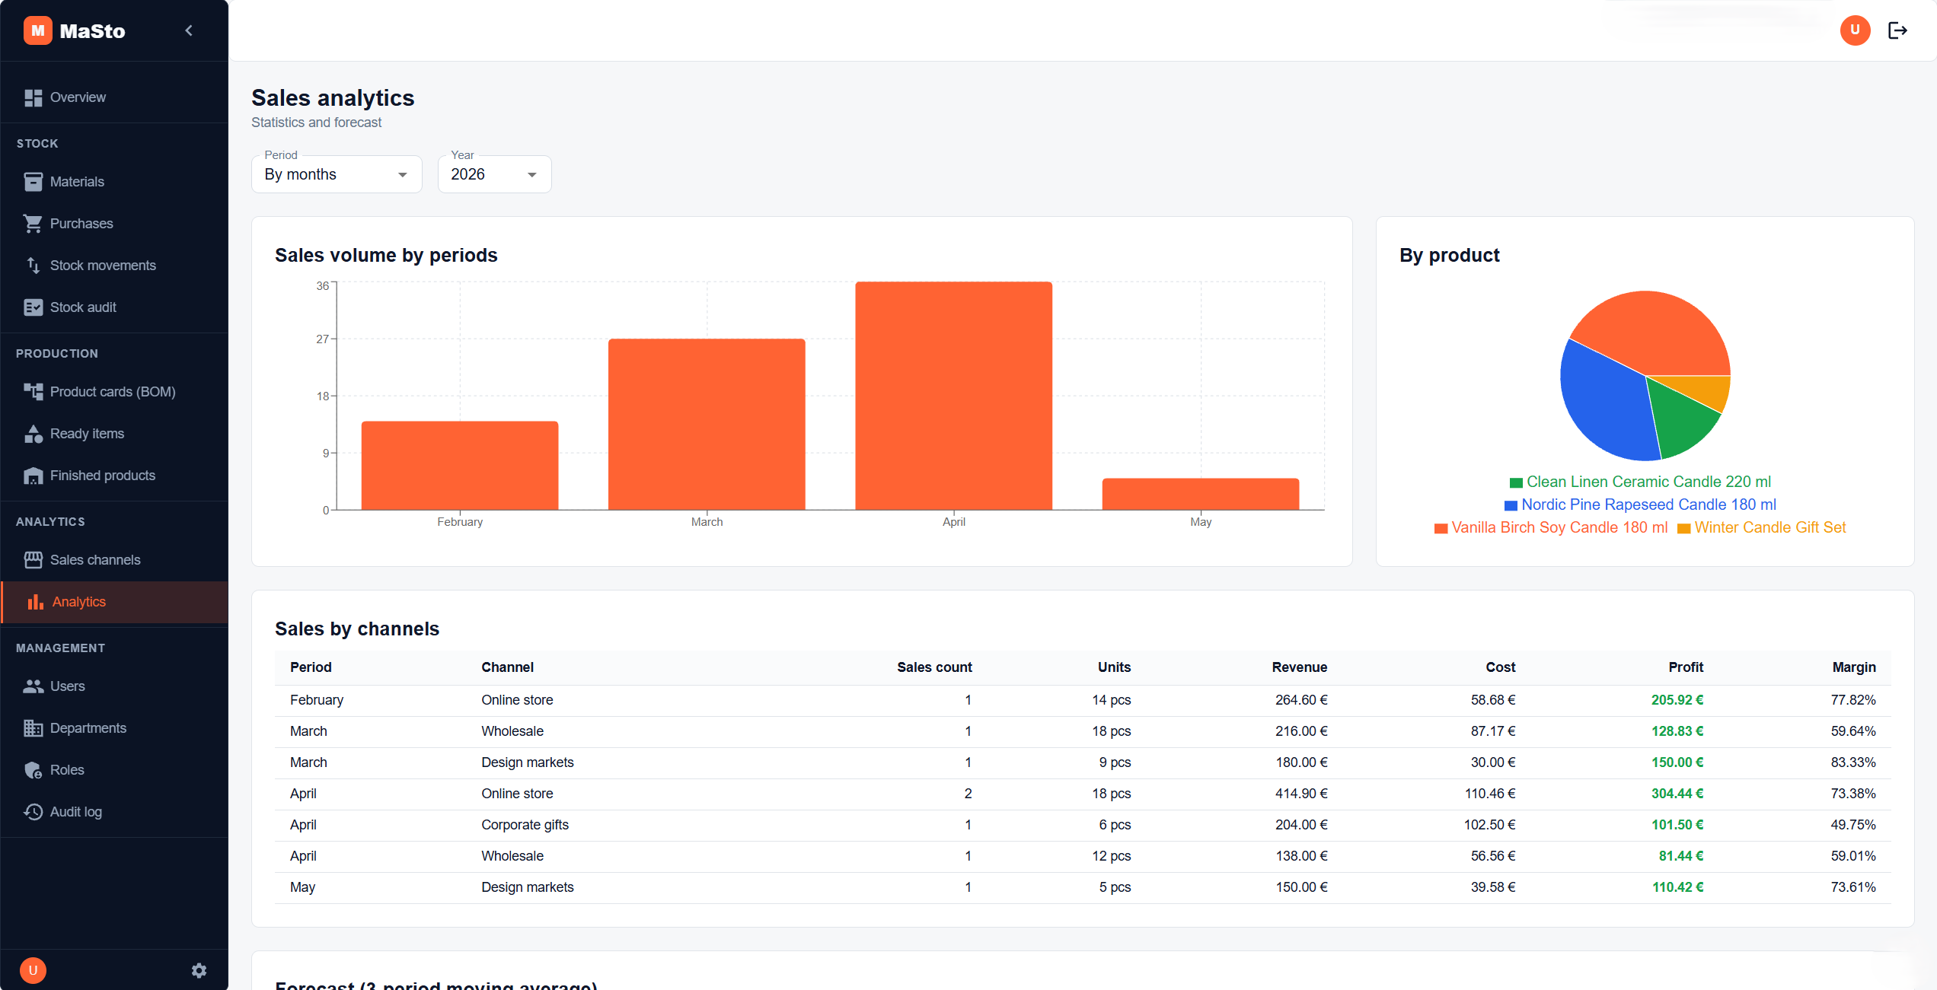Open Stock movements menu item
1937x990 pixels.
pyautogui.click(x=114, y=266)
